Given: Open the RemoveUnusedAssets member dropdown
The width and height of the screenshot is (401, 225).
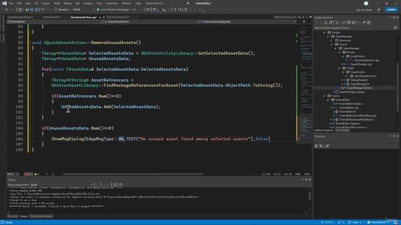Looking at the screenshot, I should (248, 22).
